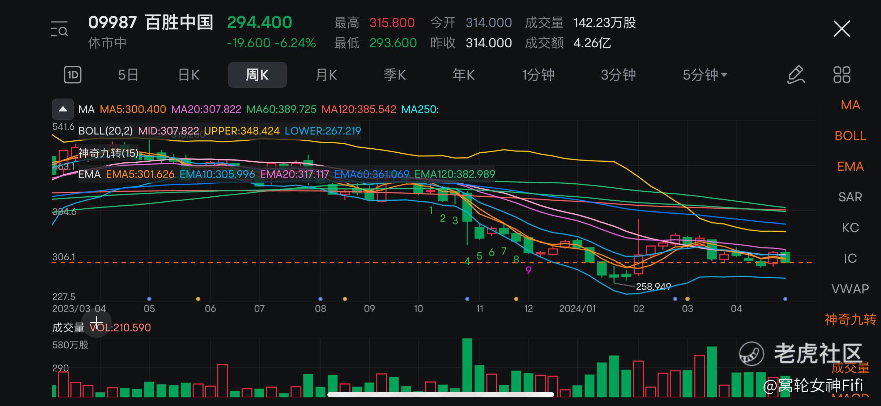Select the 周K chart tab
Image resolution: width=881 pixels, height=406 pixels.
pos(257,75)
